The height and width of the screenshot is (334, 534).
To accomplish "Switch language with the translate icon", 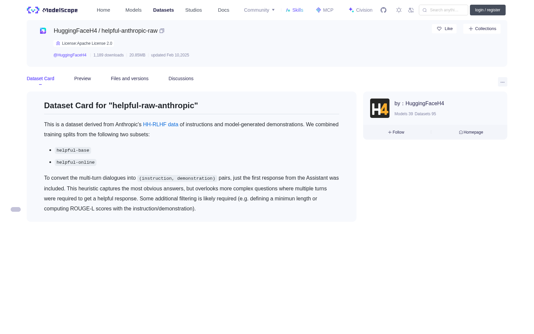I will coord(411,10).
